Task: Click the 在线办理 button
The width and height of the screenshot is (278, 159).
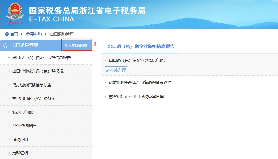Action: (116, 70)
